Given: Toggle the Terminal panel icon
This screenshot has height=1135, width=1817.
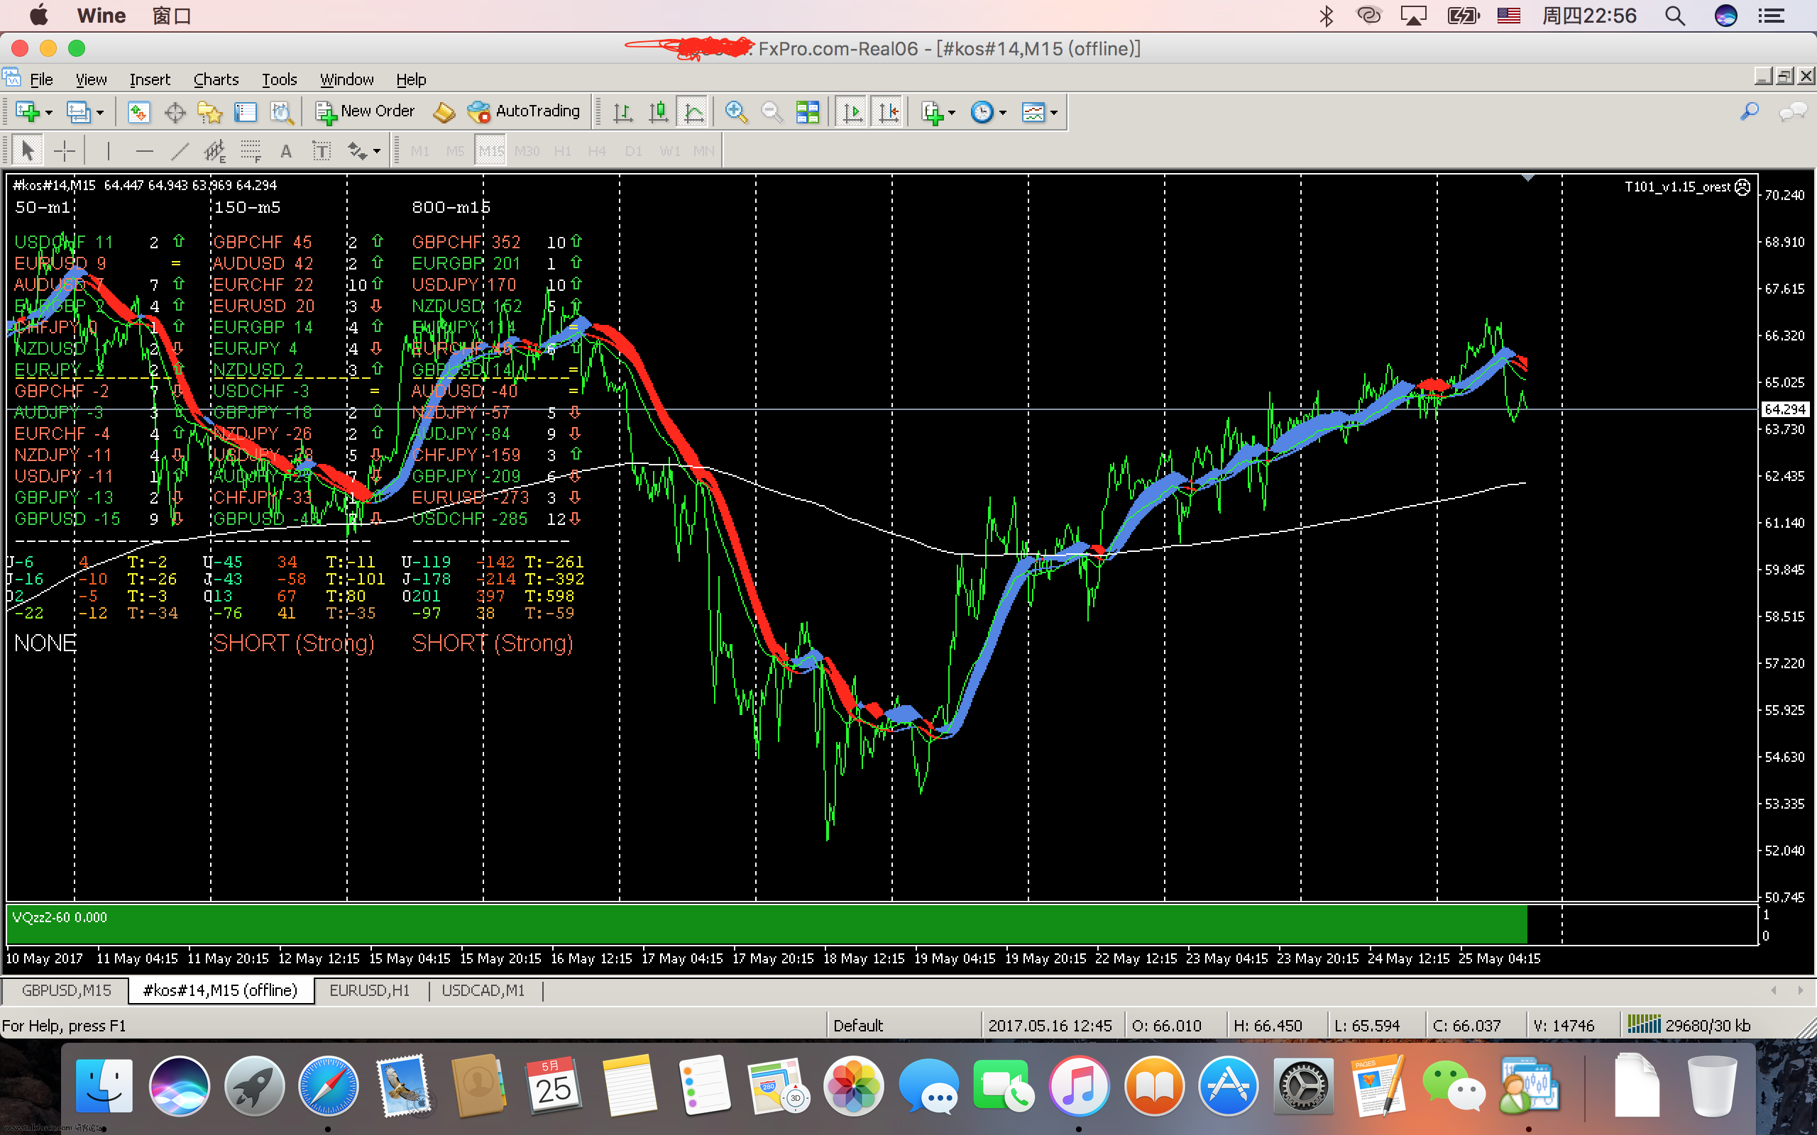Looking at the screenshot, I should coord(246,112).
